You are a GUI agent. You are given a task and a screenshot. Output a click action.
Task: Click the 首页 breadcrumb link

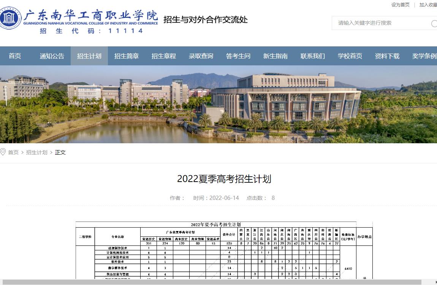13,152
